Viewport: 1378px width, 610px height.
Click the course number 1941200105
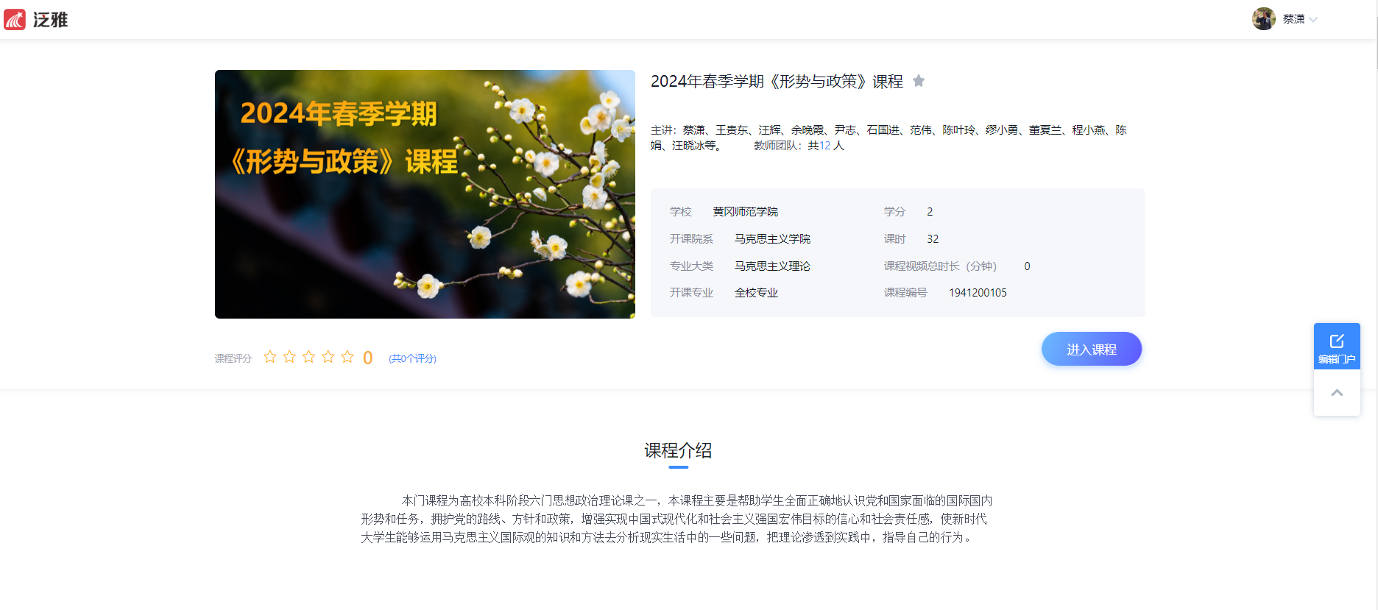click(x=978, y=293)
